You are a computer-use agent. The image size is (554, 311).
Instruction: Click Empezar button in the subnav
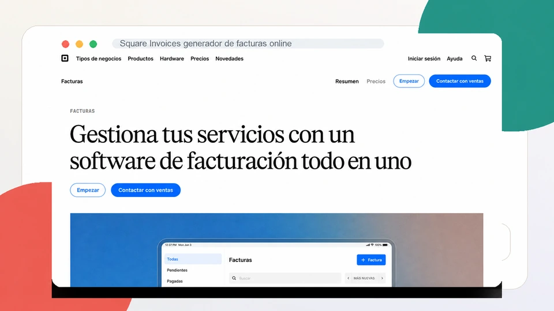[x=409, y=81]
